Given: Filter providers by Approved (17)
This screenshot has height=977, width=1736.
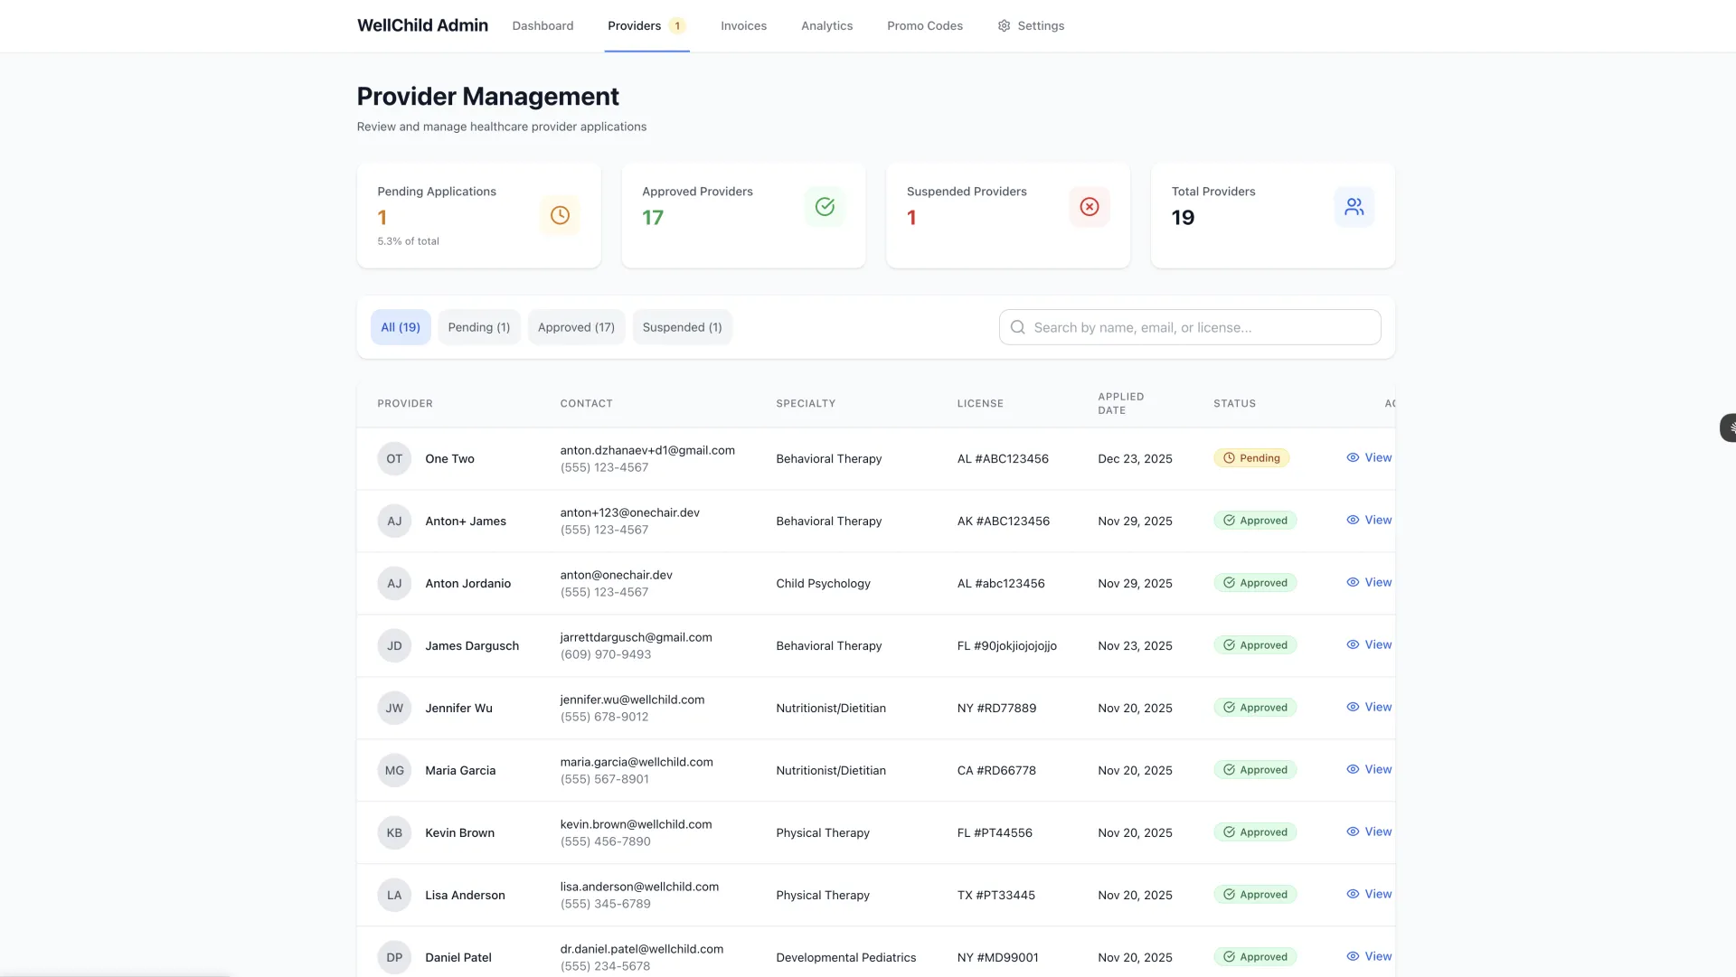Looking at the screenshot, I should pos(576,327).
